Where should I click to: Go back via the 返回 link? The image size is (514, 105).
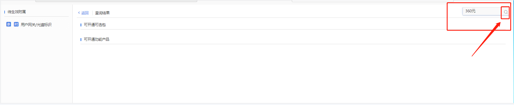[85, 13]
